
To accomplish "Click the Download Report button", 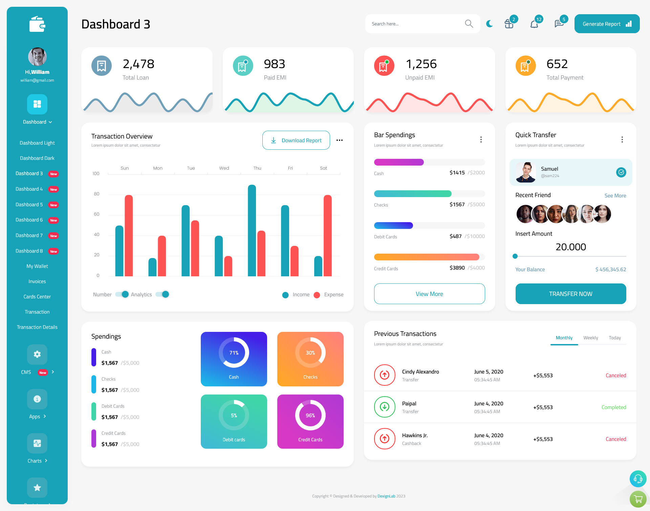I will pos(296,140).
